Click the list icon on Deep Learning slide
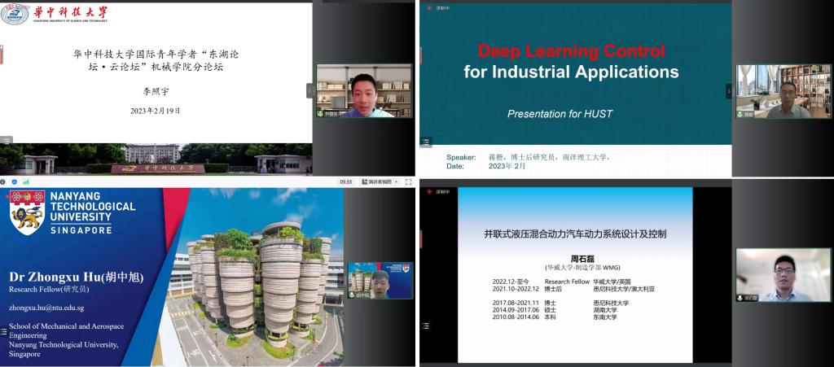834x367 pixels. 425,142
